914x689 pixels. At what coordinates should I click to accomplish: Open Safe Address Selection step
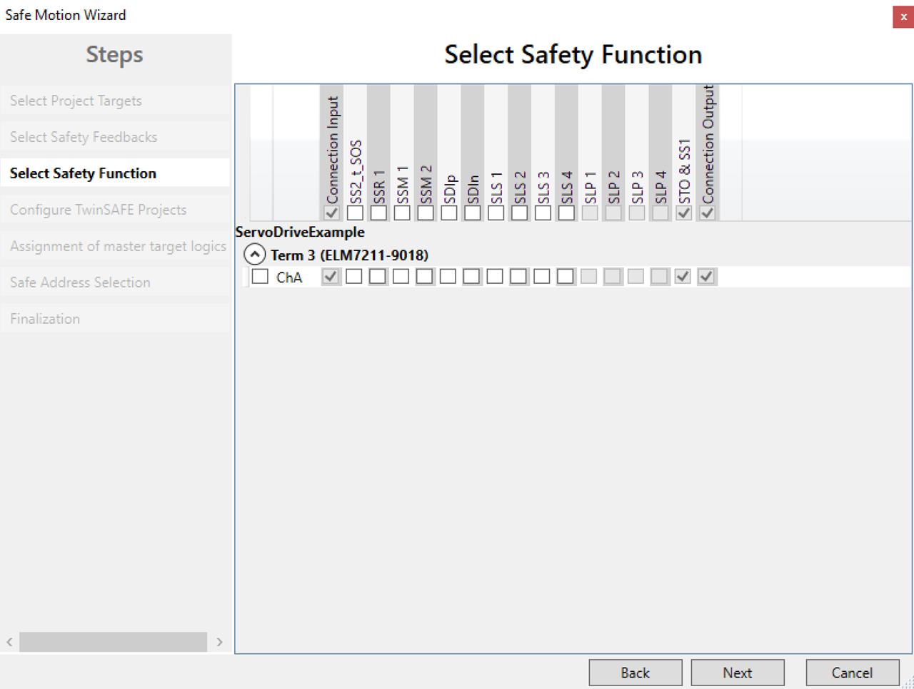[x=115, y=282]
